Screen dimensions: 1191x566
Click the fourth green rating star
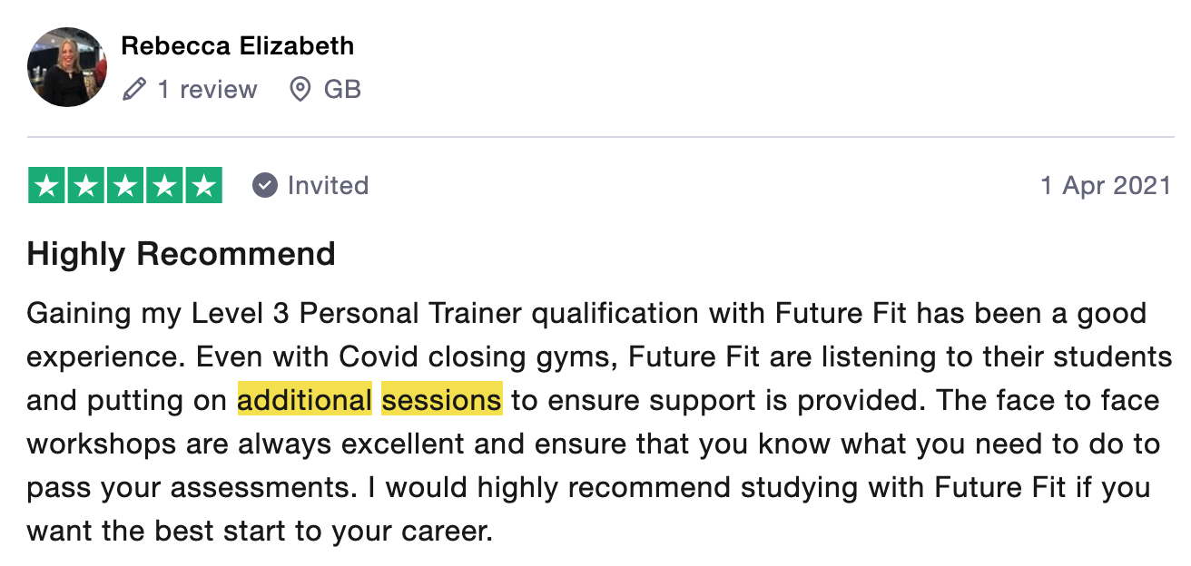tap(164, 185)
